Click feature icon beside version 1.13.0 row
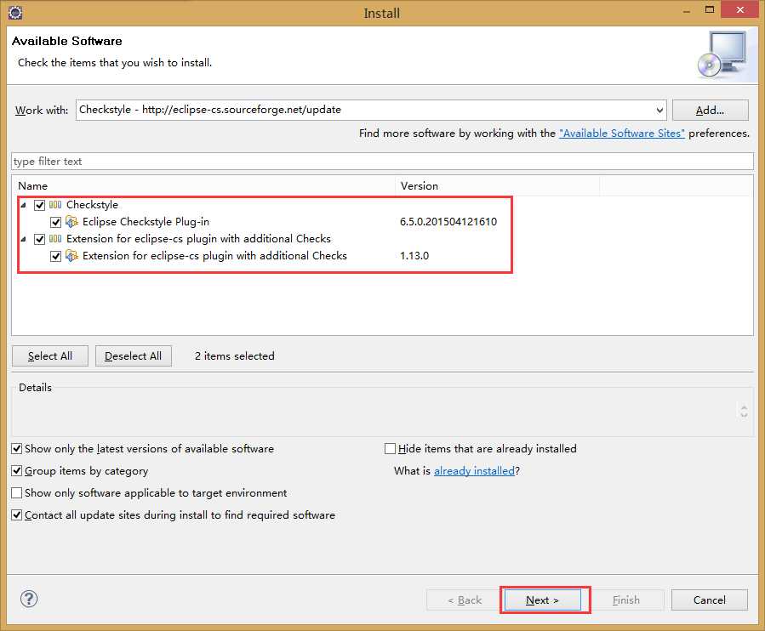Image resolution: width=765 pixels, height=631 pixels. 71,256
